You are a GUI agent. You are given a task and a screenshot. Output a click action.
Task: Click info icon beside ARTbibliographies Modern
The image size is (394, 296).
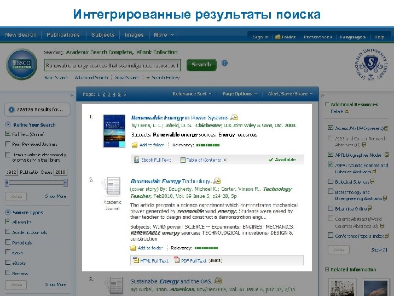[x=387, y=155]
